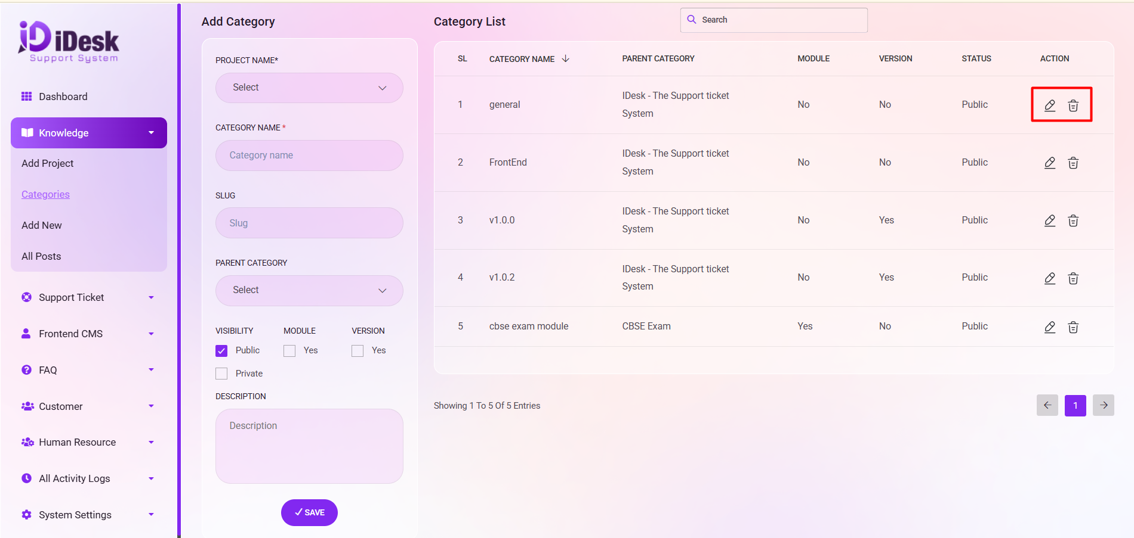Delete the cbse exam module category

pyautogui.click(x=1073, y=326)
